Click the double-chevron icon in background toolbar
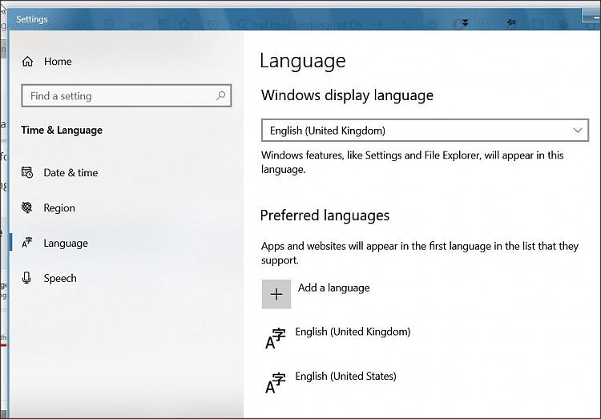Viewport: 601px width, 419px height. [465, 22]
